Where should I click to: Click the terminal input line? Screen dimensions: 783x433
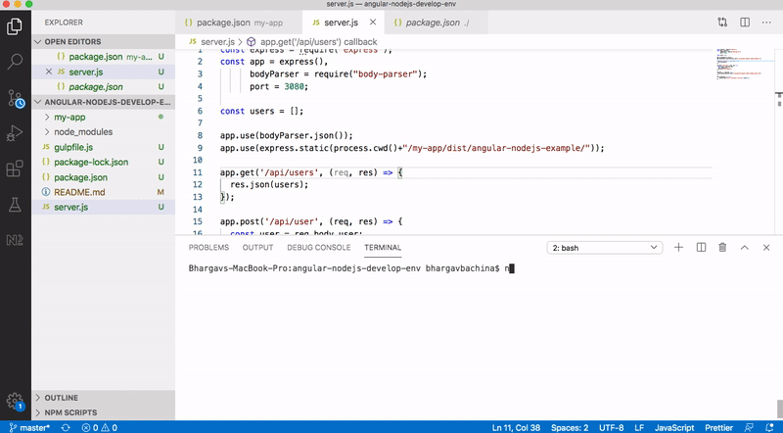pos(351,268)
